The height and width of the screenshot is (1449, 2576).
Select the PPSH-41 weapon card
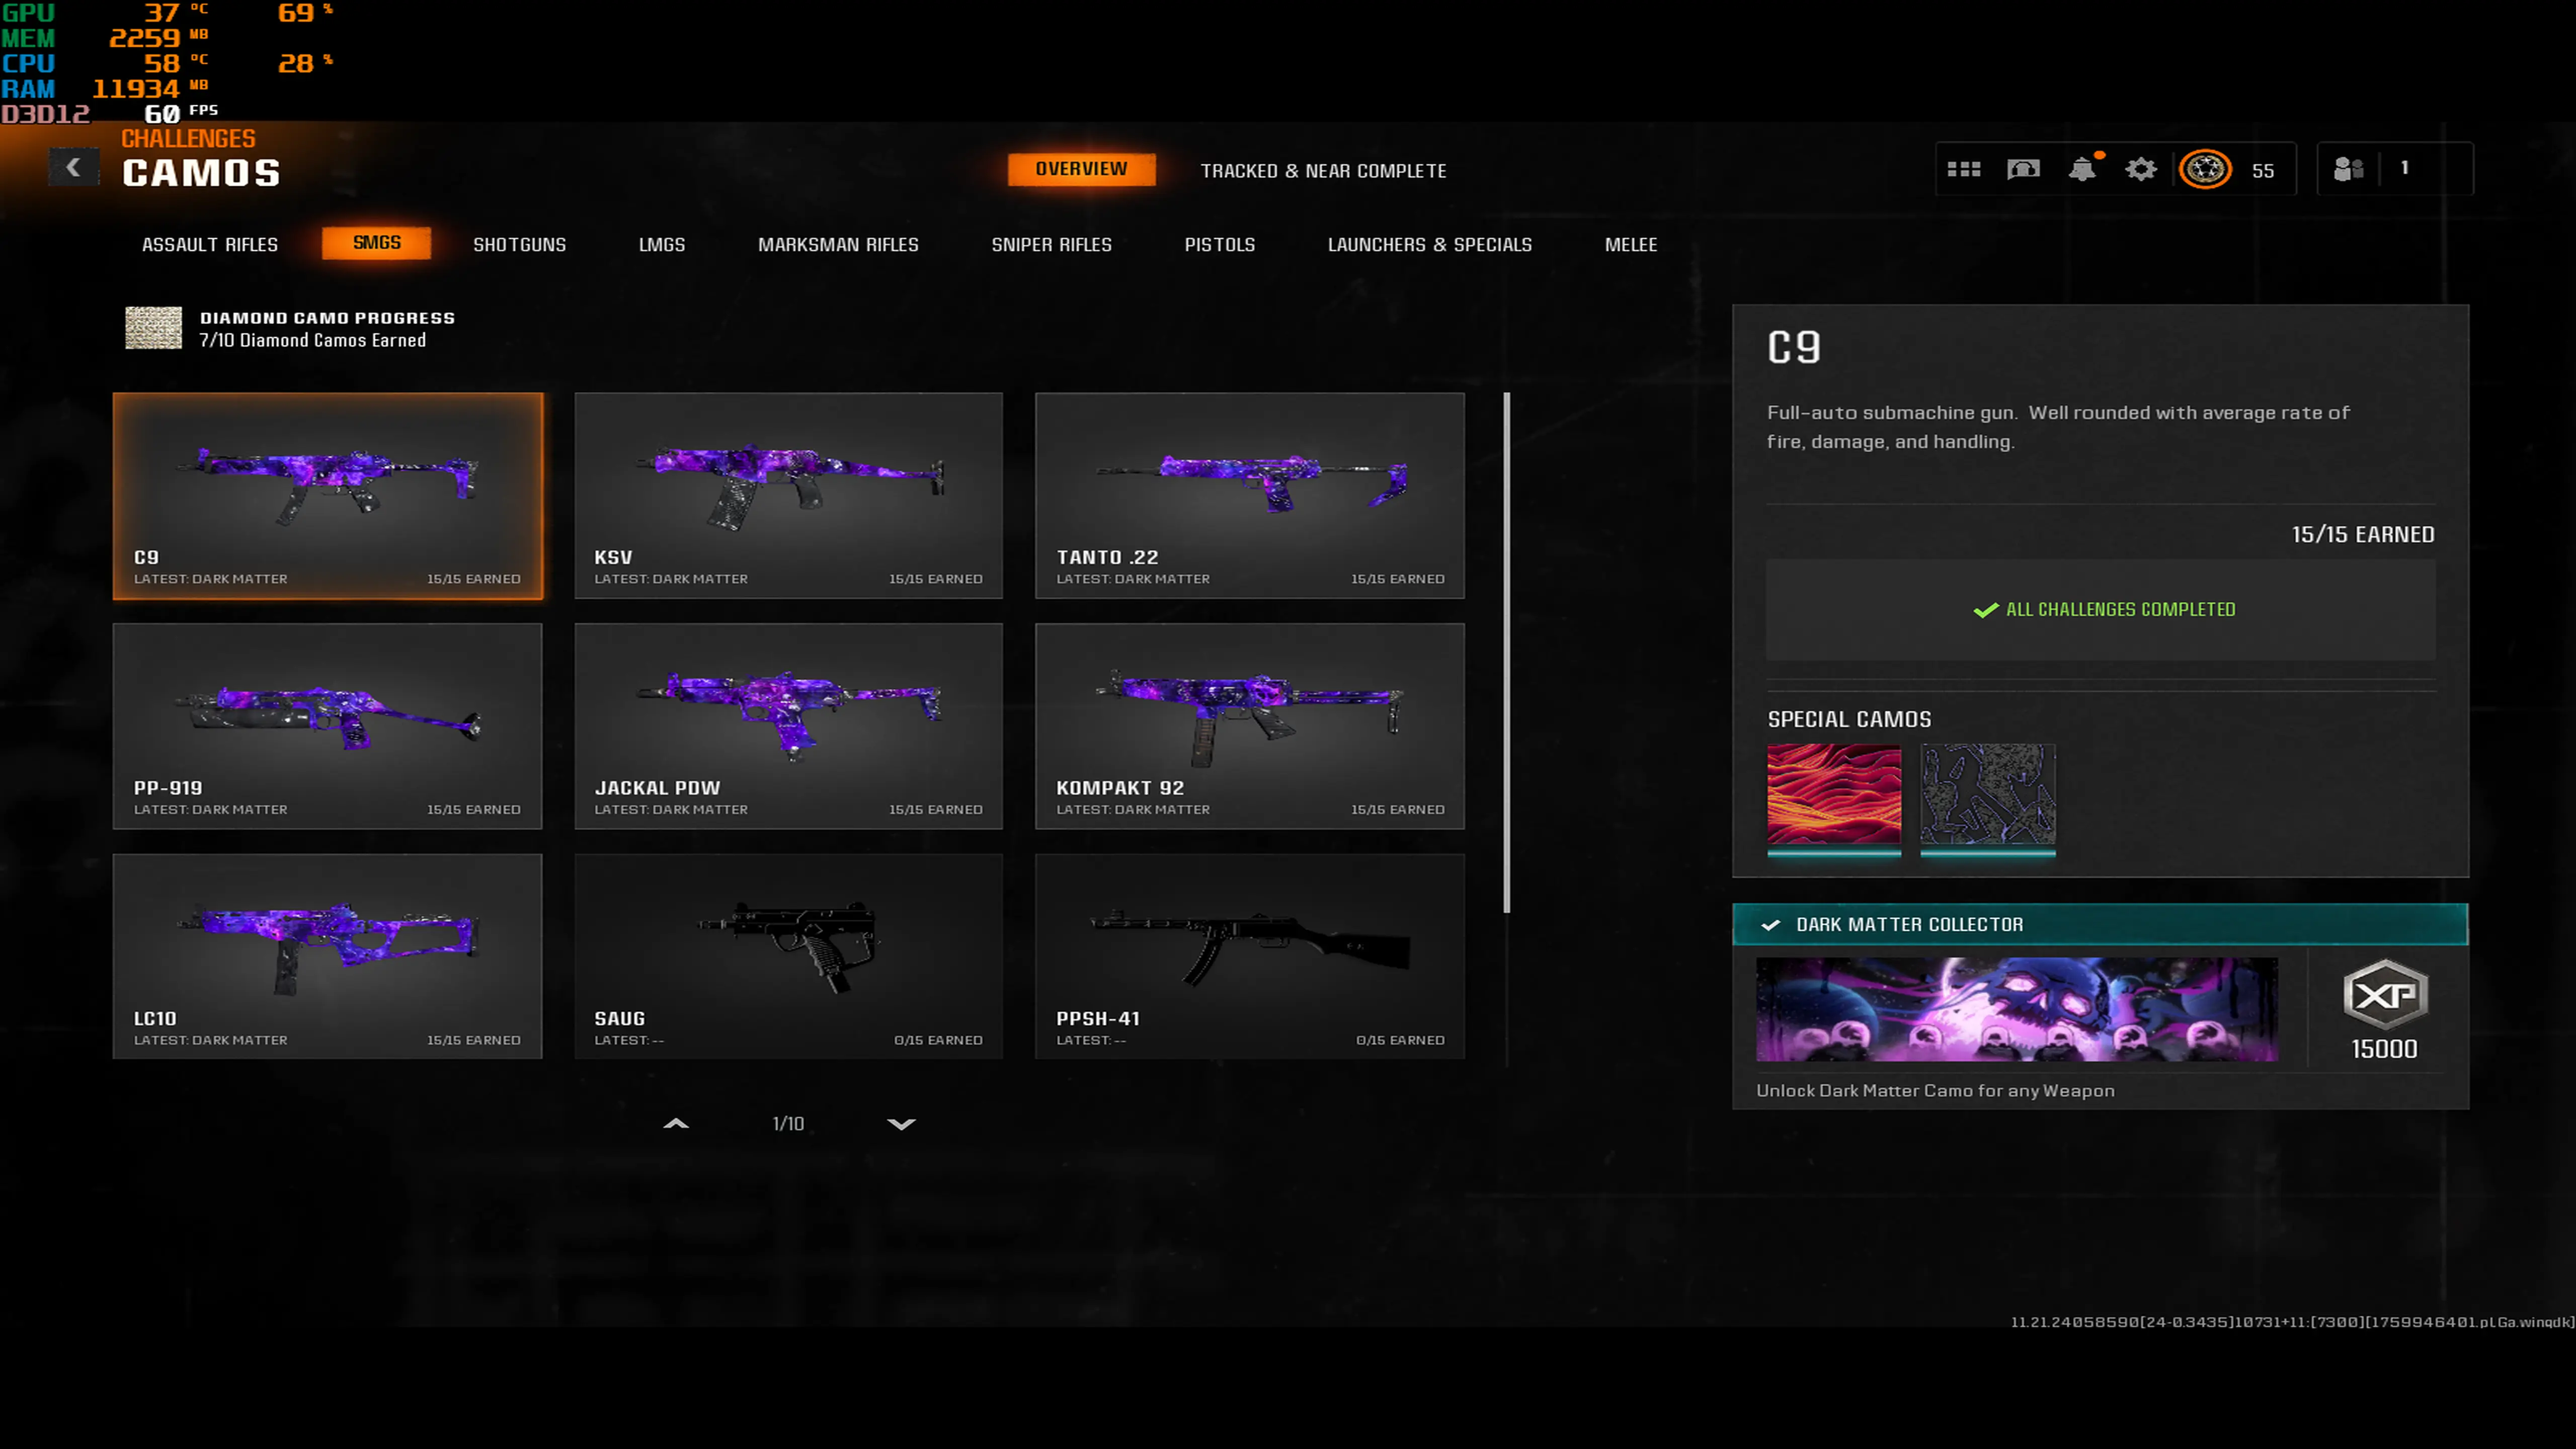(1249, 956)
